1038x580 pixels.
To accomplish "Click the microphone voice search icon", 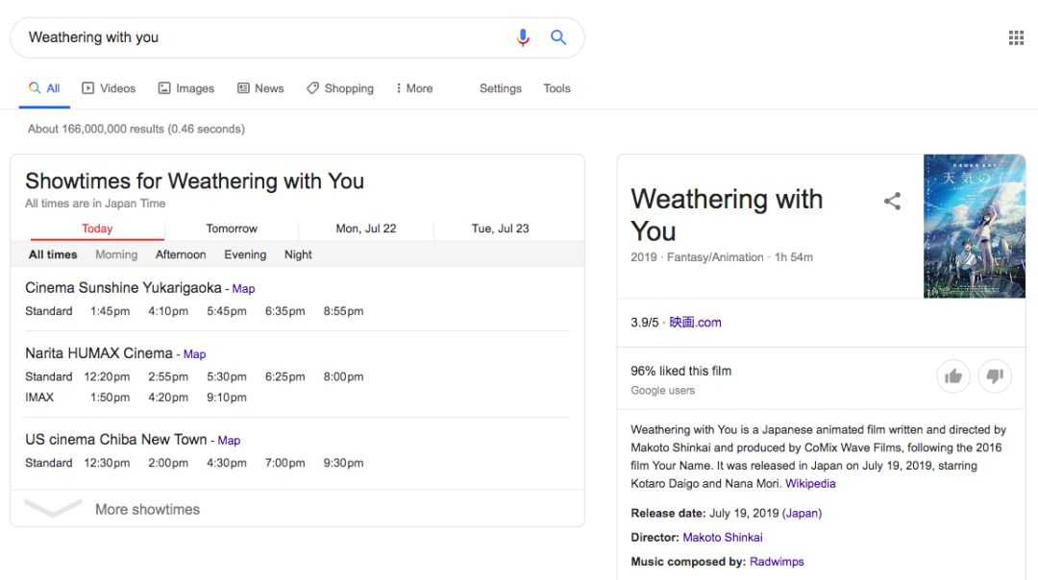I will (522, 37).
